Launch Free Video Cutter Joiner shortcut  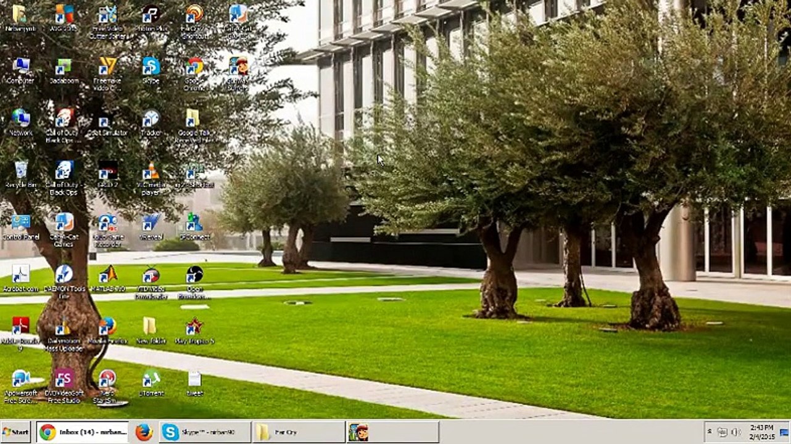coord(107,22)
